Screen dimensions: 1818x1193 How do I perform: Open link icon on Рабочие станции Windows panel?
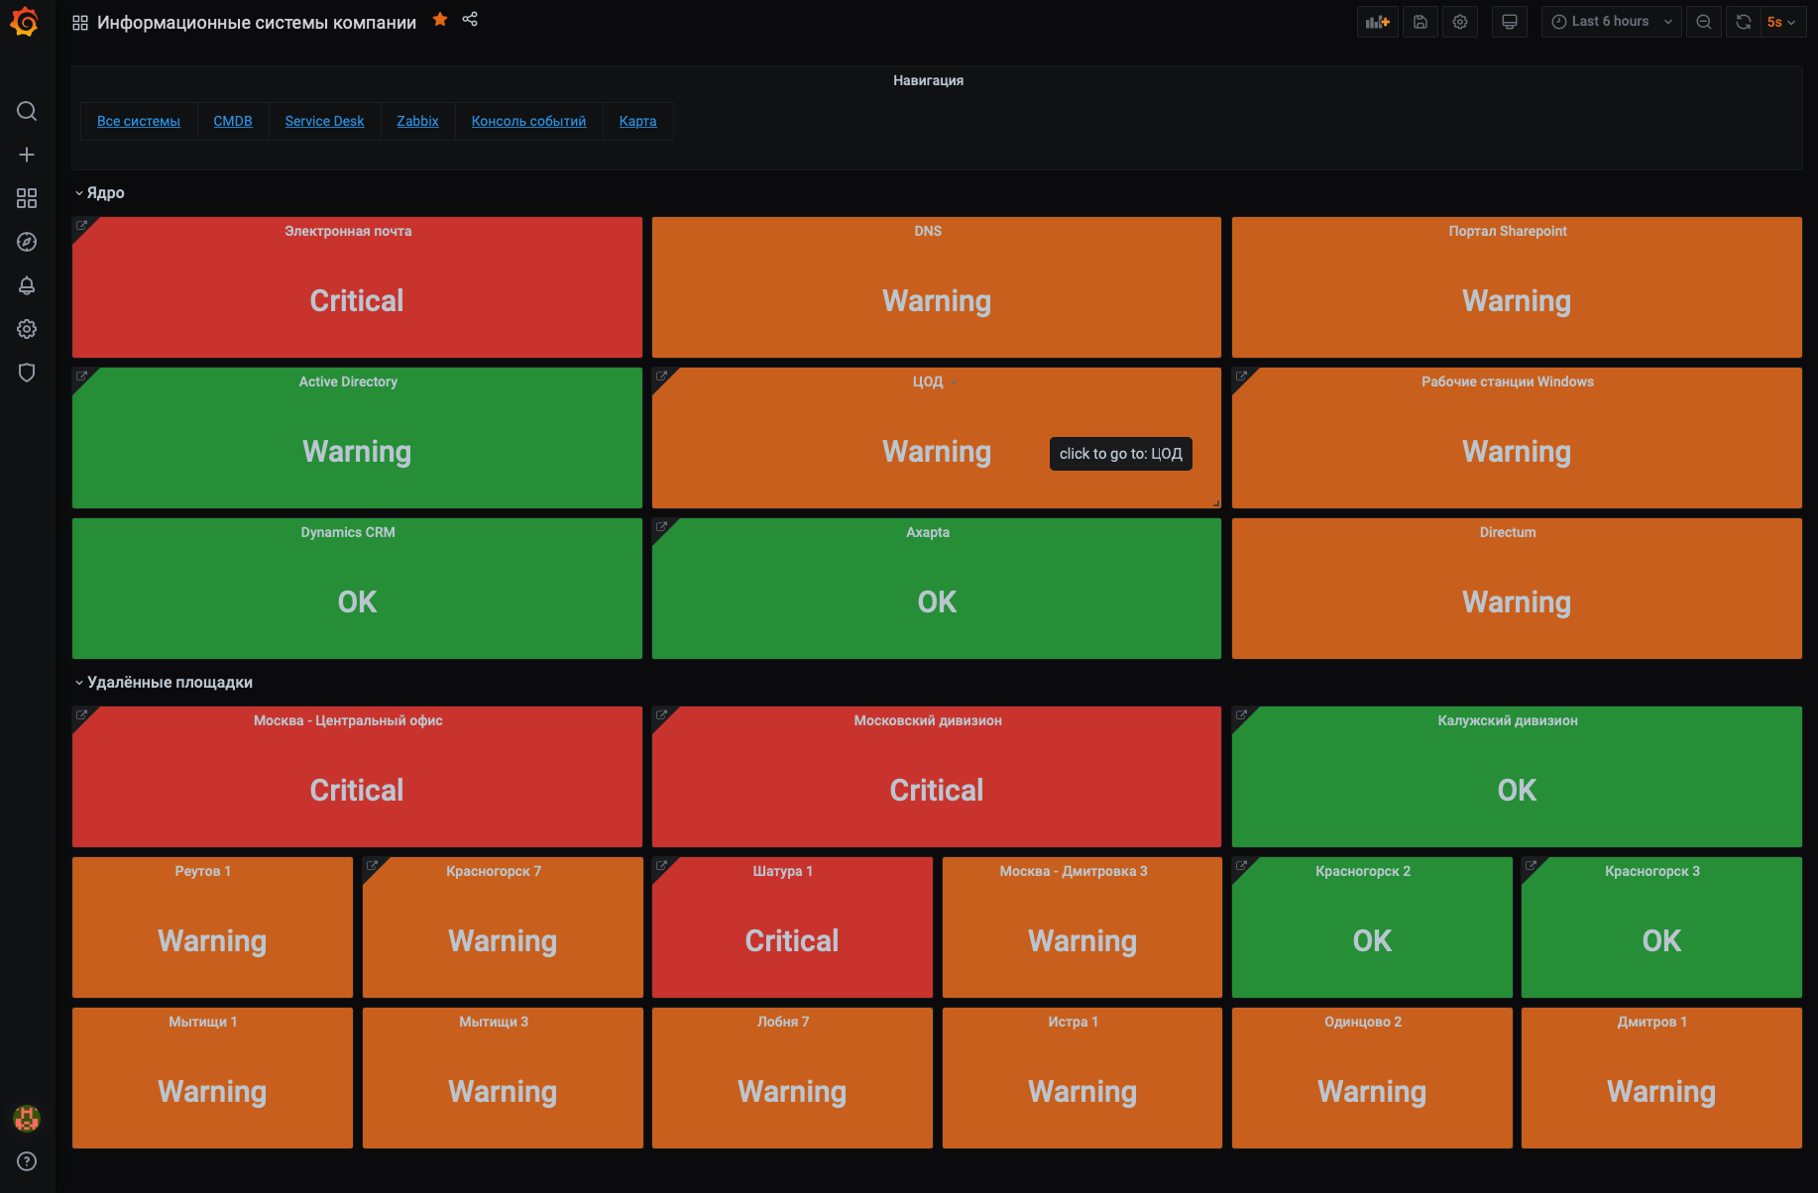coord(1241,377)
